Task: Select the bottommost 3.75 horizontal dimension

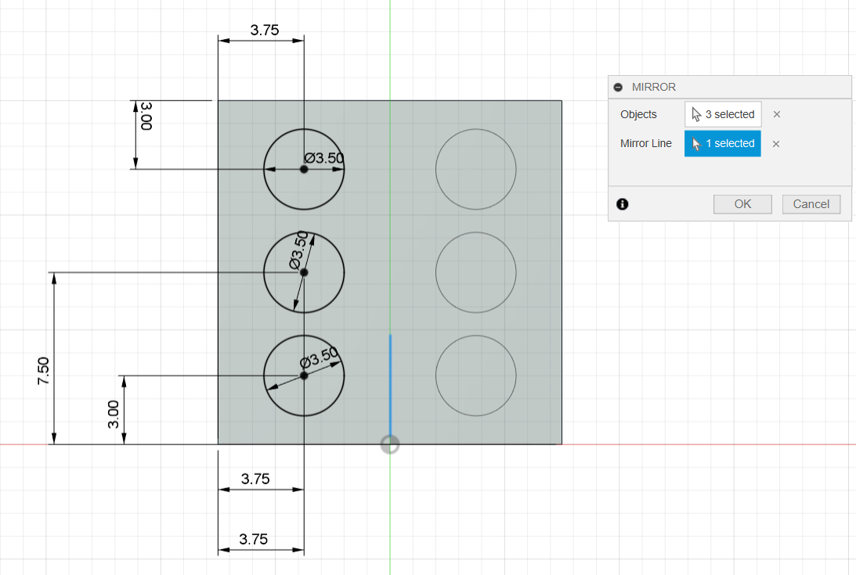Action: pos(254,539)
